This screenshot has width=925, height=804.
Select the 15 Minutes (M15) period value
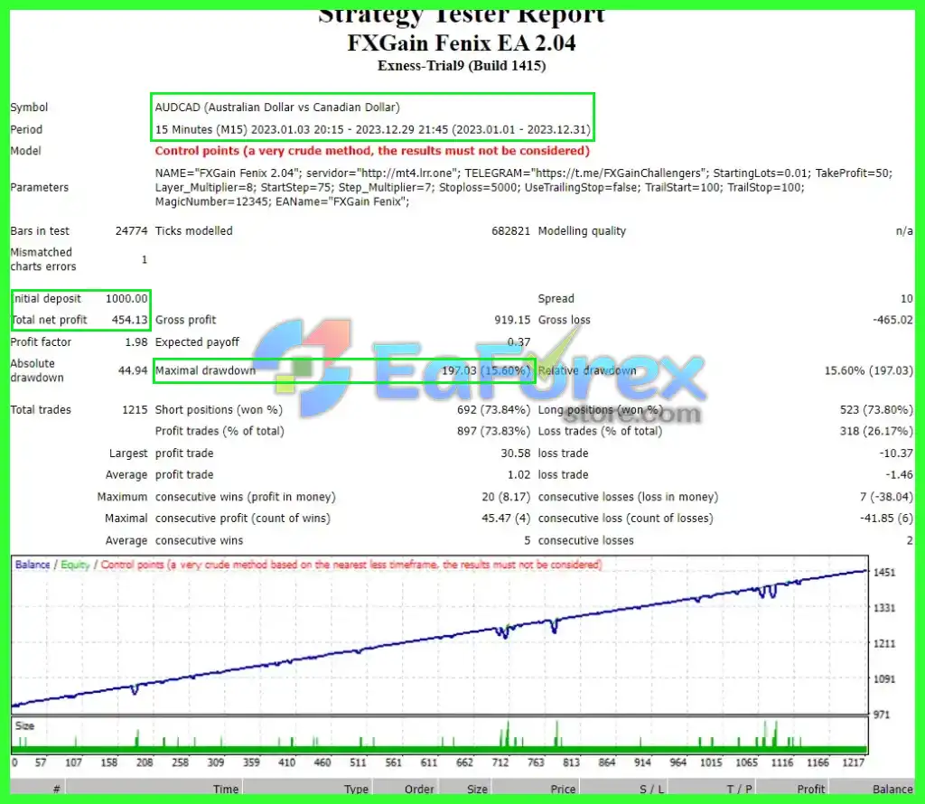(372, 129)
